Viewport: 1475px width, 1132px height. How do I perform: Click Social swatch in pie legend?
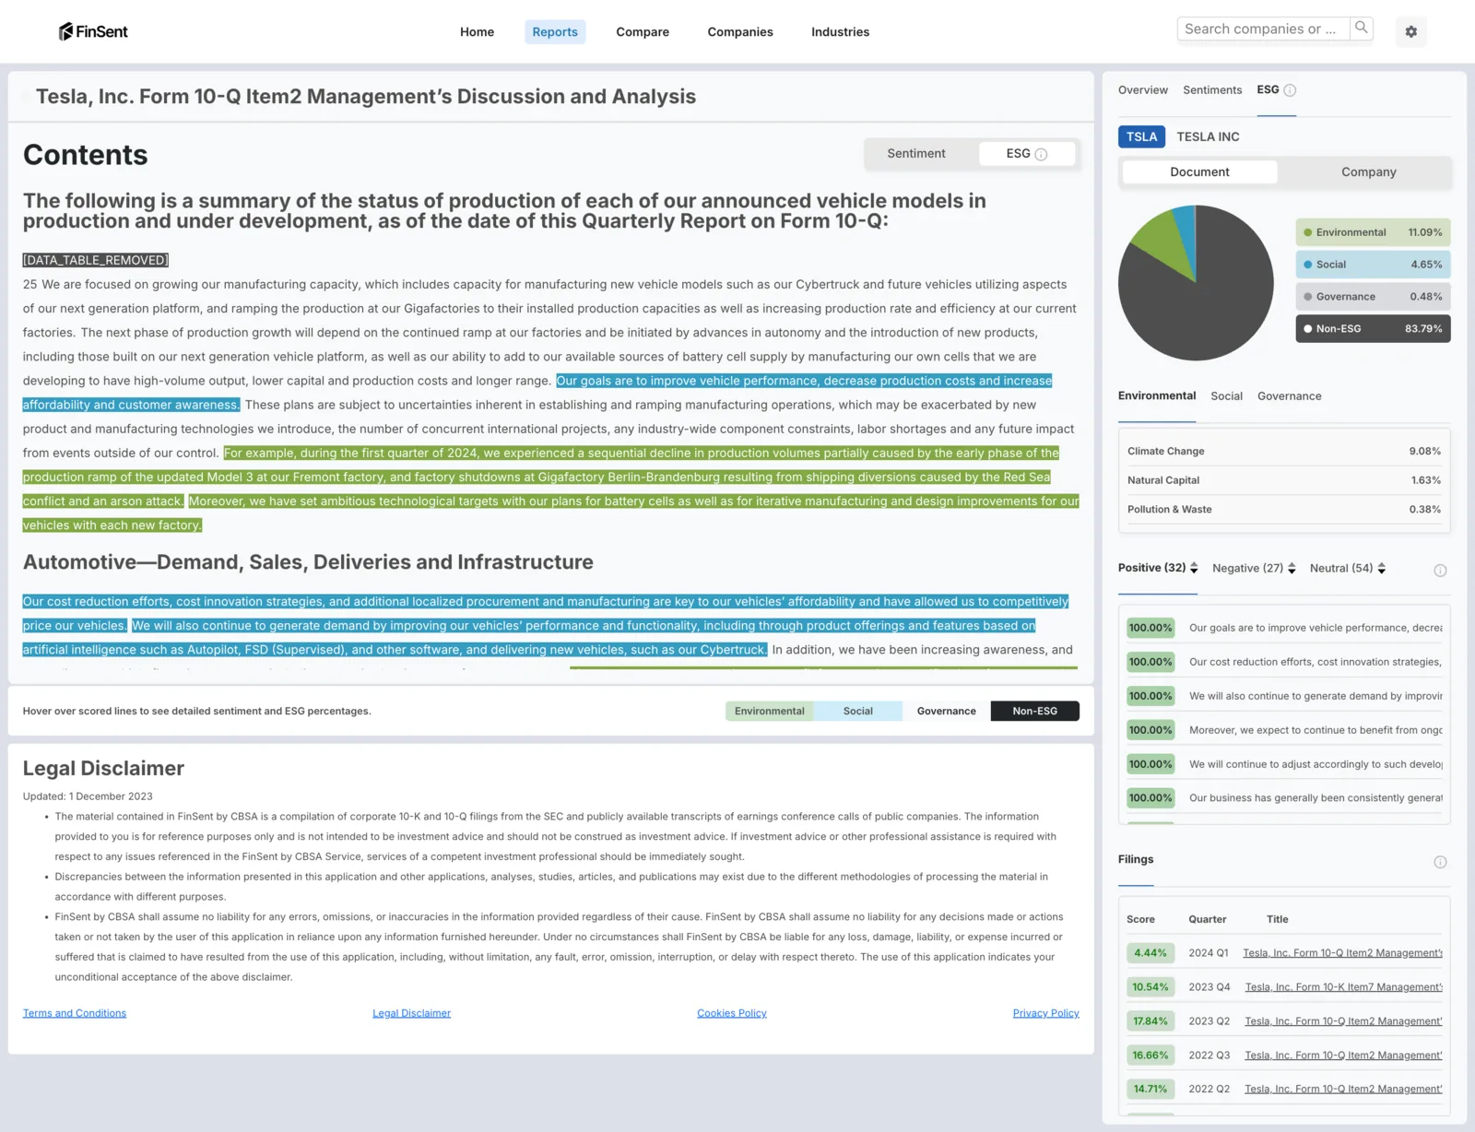pyautogui.click(x=1307, y=265)
